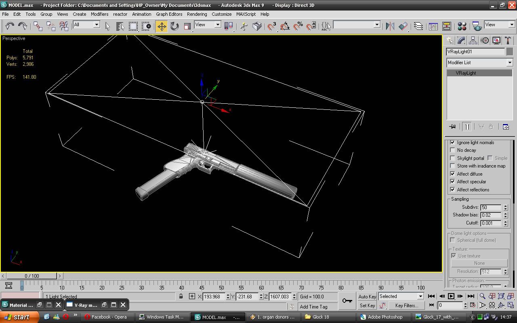The height and width of the screenshot is (323, 517).
Task: Toggle the 3D Snaps magnet icon
Action: pyautogui.click(x=272, y=26)
